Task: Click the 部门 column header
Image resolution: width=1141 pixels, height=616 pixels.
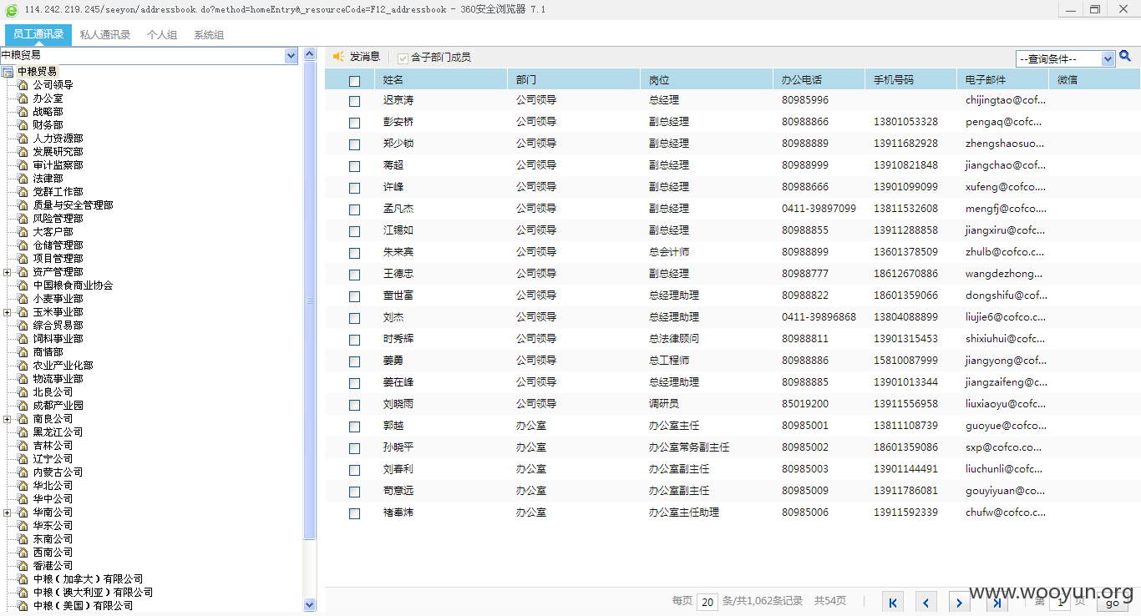Action: (x=574, y=80)
